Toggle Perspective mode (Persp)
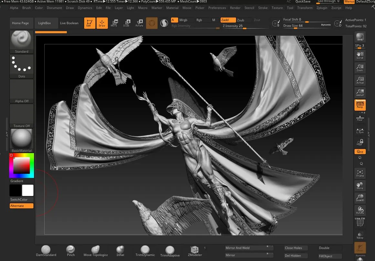 [x=360, y=105]
